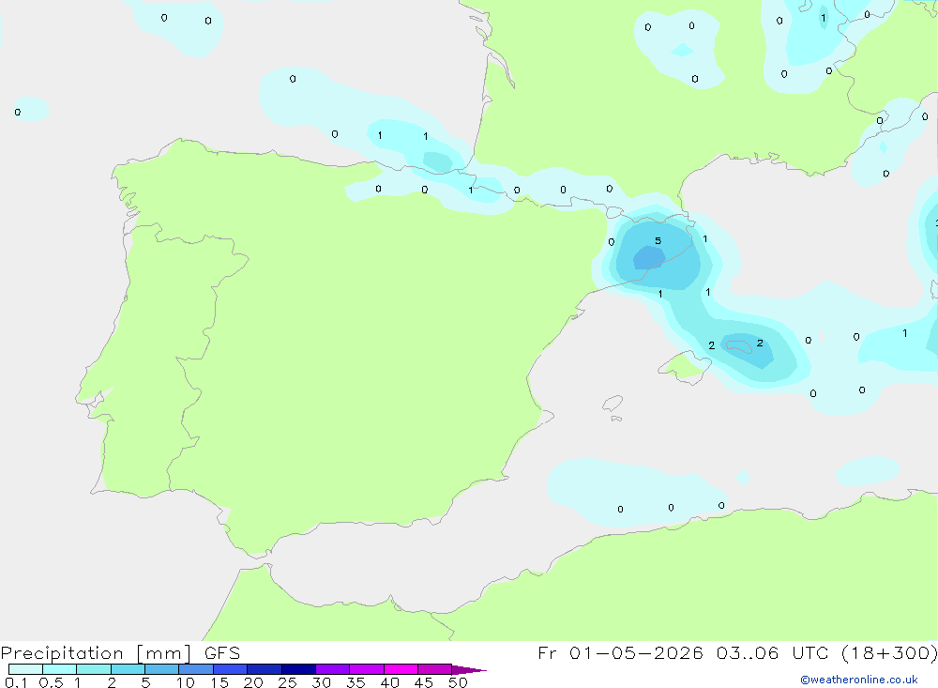Click the darkest blue precipitation core near the '5' label
This screenshot has height=688, width=938.
click(x=649, y=258)
